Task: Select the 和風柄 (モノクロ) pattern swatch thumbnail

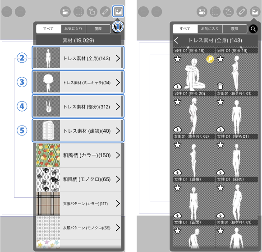Action: 48,179
